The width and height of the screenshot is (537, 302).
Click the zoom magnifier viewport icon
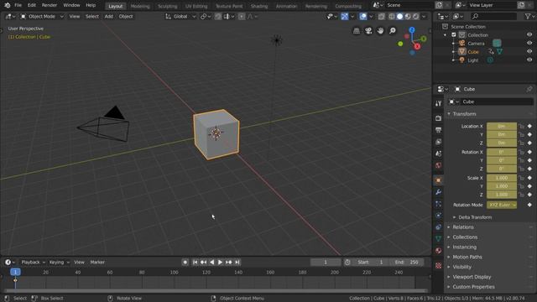tap(393, 31)
